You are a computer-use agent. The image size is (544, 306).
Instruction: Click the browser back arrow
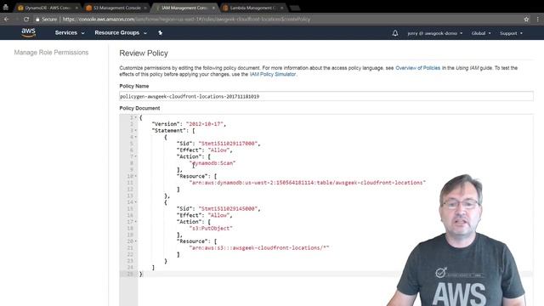click(x=6, y=19)
